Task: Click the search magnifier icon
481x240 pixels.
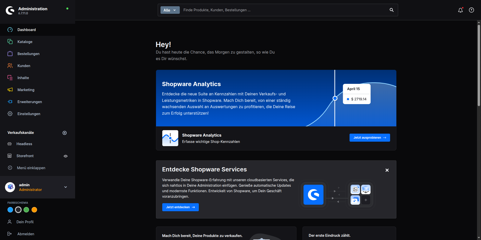Action: [392, 10]
